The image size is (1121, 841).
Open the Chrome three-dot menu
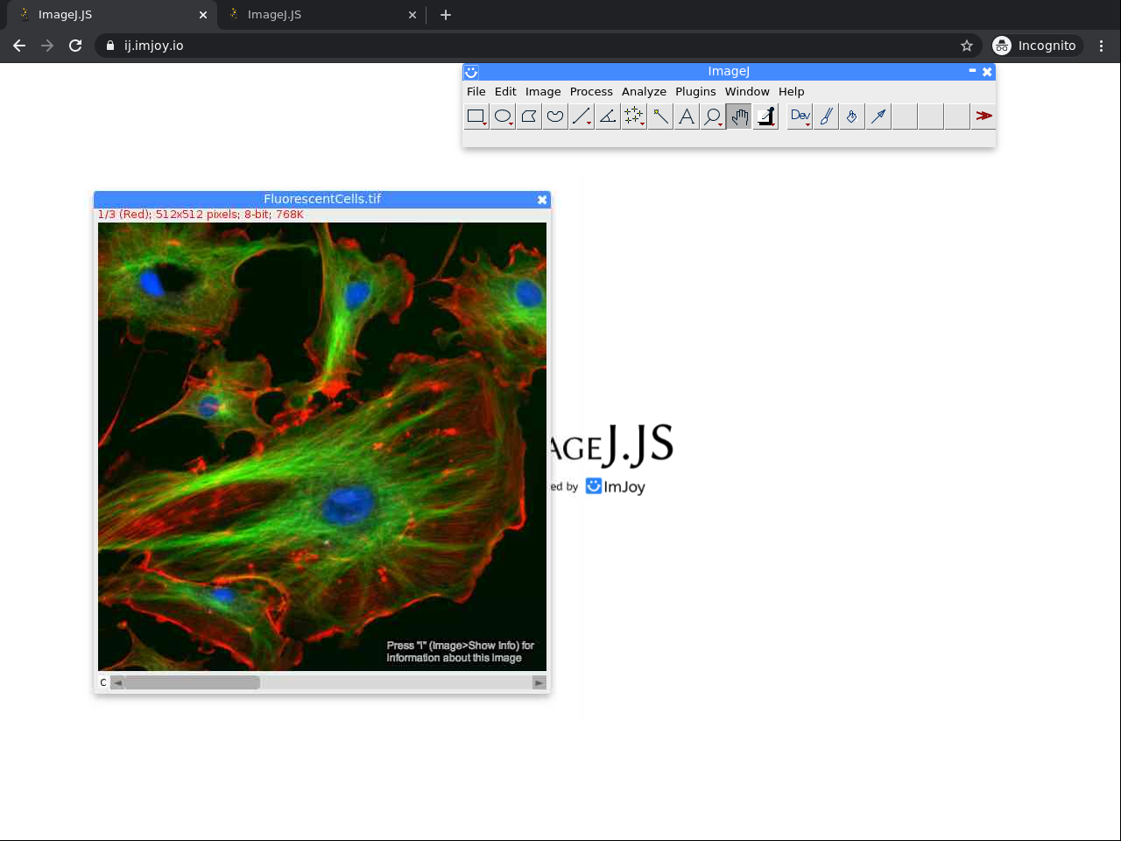coord(1101,46)
